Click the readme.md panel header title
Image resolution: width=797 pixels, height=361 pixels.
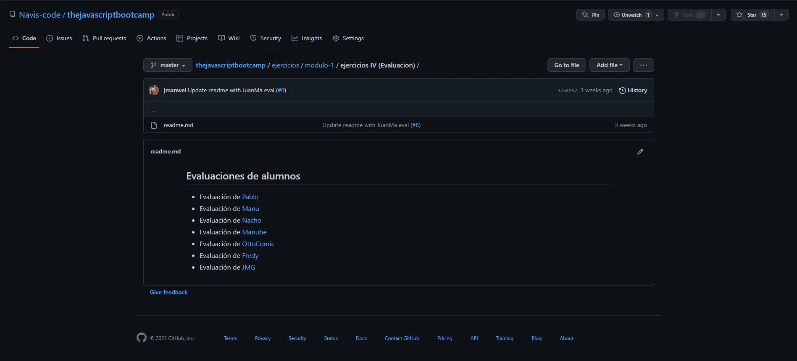[x=166, y=151]
